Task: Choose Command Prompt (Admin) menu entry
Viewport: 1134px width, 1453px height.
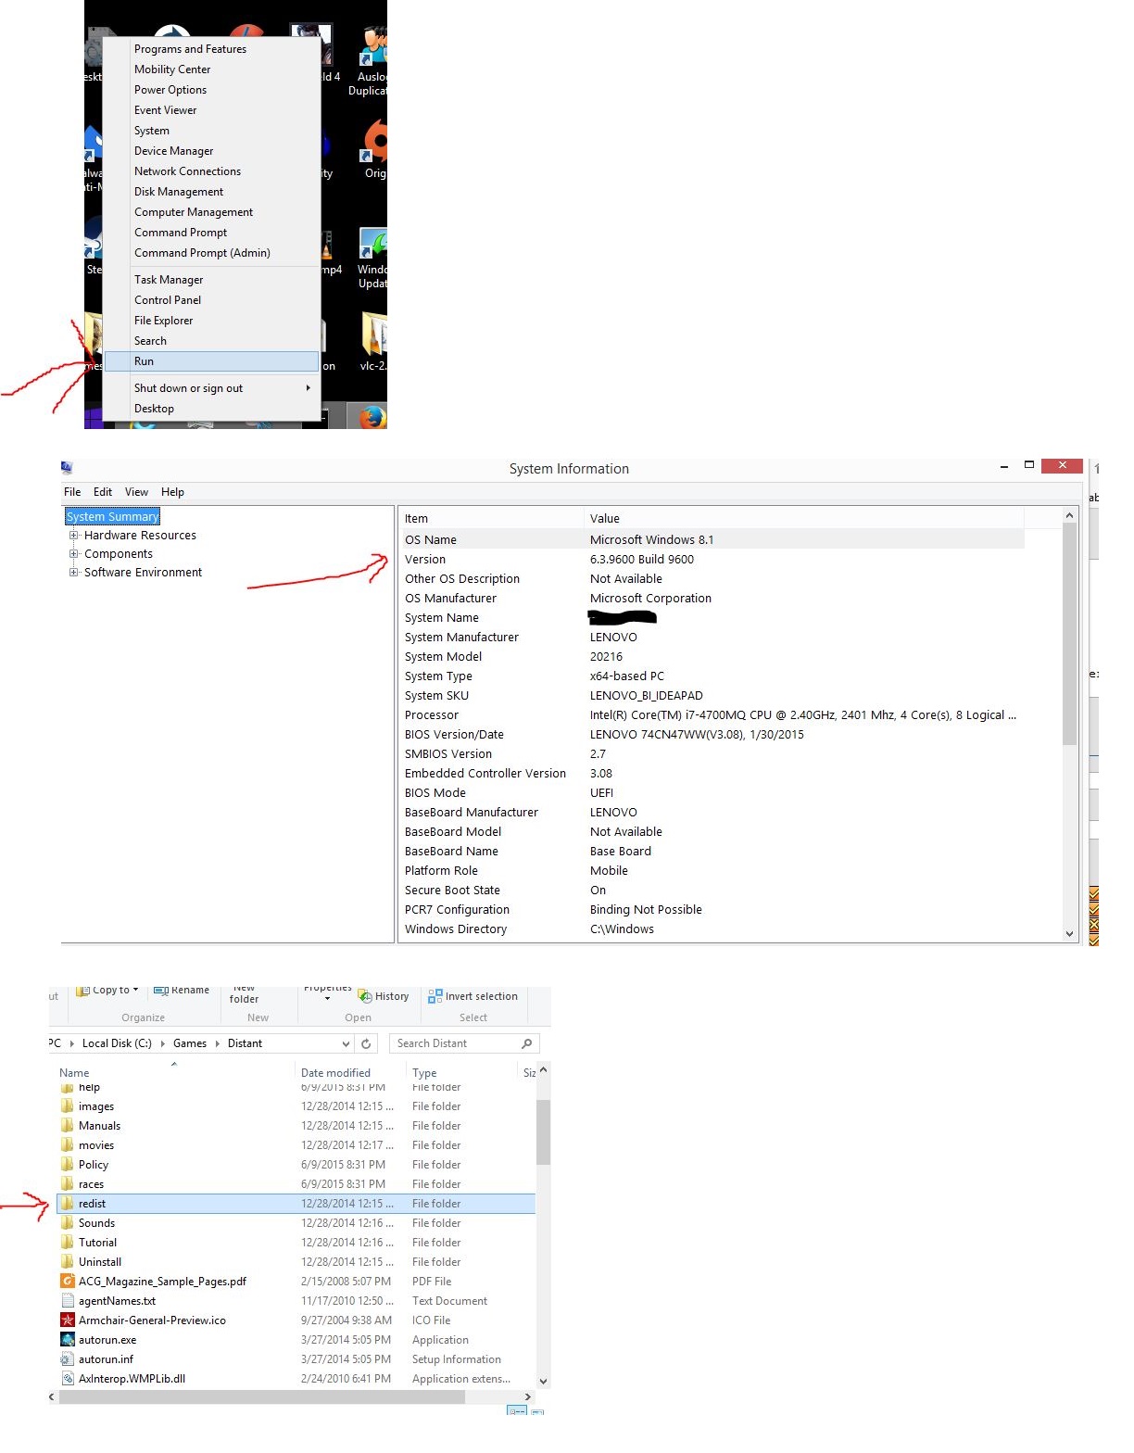Action: coord(212,253)
